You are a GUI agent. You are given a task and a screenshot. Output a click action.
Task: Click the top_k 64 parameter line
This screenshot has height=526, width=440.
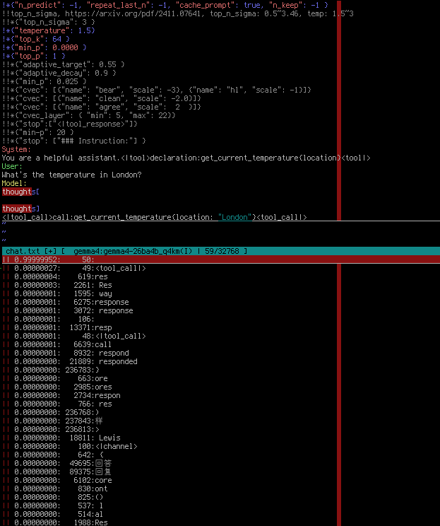coord(36,40)
